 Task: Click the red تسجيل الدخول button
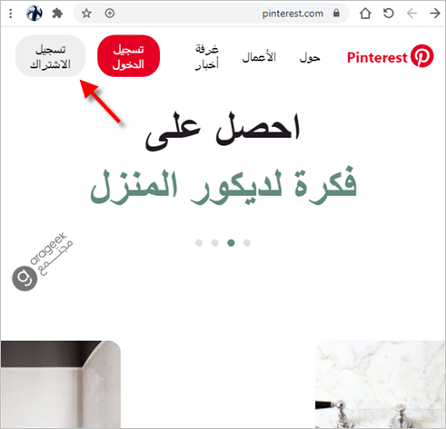[128, 56]
